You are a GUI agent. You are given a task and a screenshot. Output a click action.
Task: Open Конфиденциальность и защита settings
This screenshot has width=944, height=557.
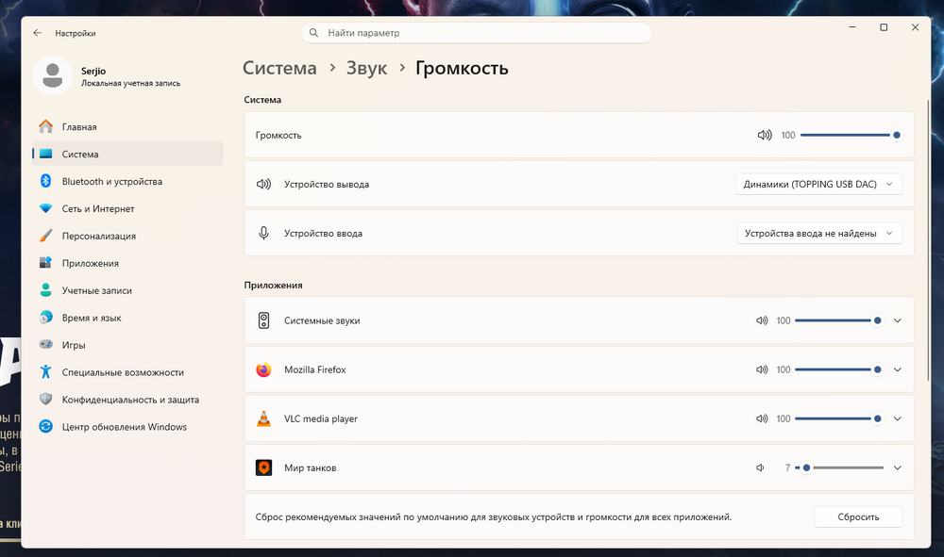click(127, 400)
